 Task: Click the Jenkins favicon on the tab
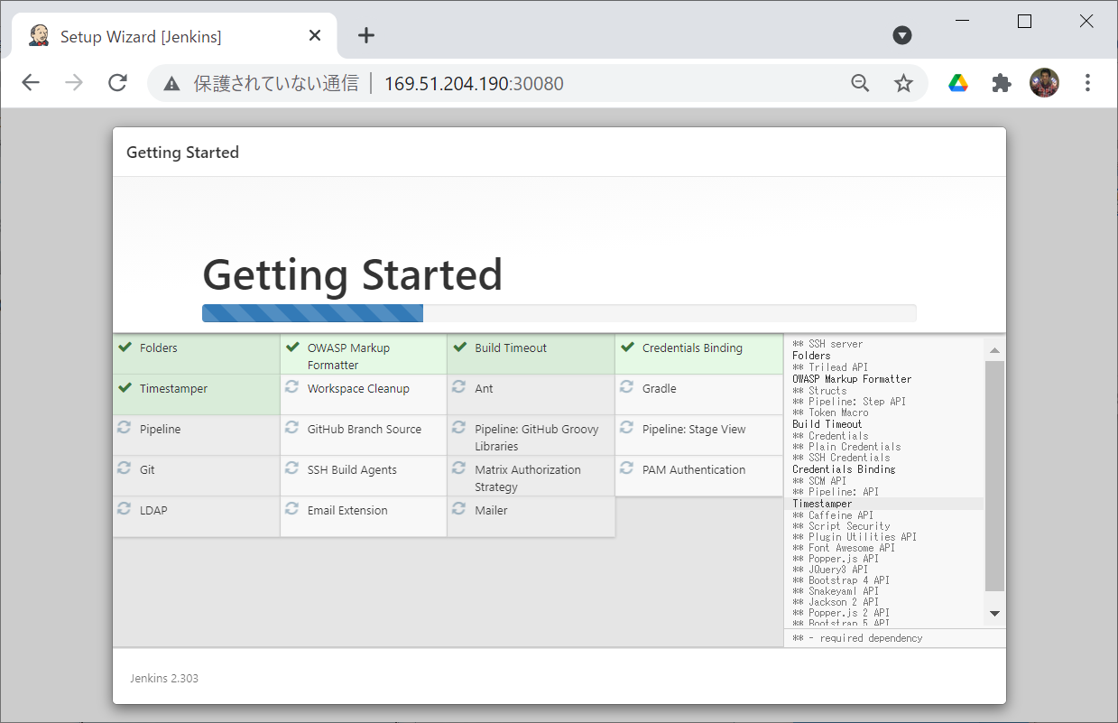click(39, 35)
